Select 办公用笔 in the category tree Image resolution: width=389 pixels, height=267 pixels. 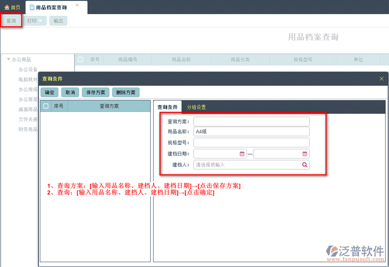point(28,100)
